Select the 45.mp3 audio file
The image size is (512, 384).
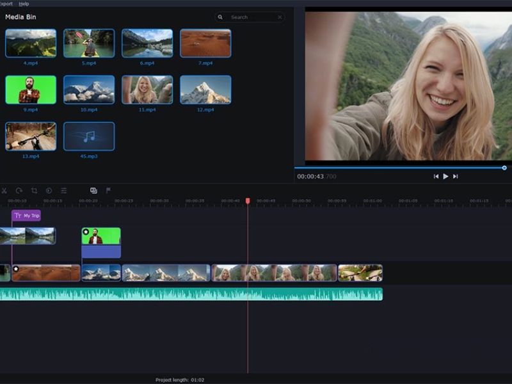(x=89, y=136)
